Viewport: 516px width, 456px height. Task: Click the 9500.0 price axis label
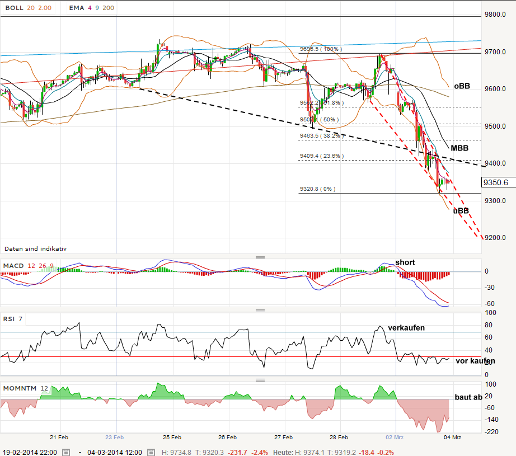pos(495,126)
